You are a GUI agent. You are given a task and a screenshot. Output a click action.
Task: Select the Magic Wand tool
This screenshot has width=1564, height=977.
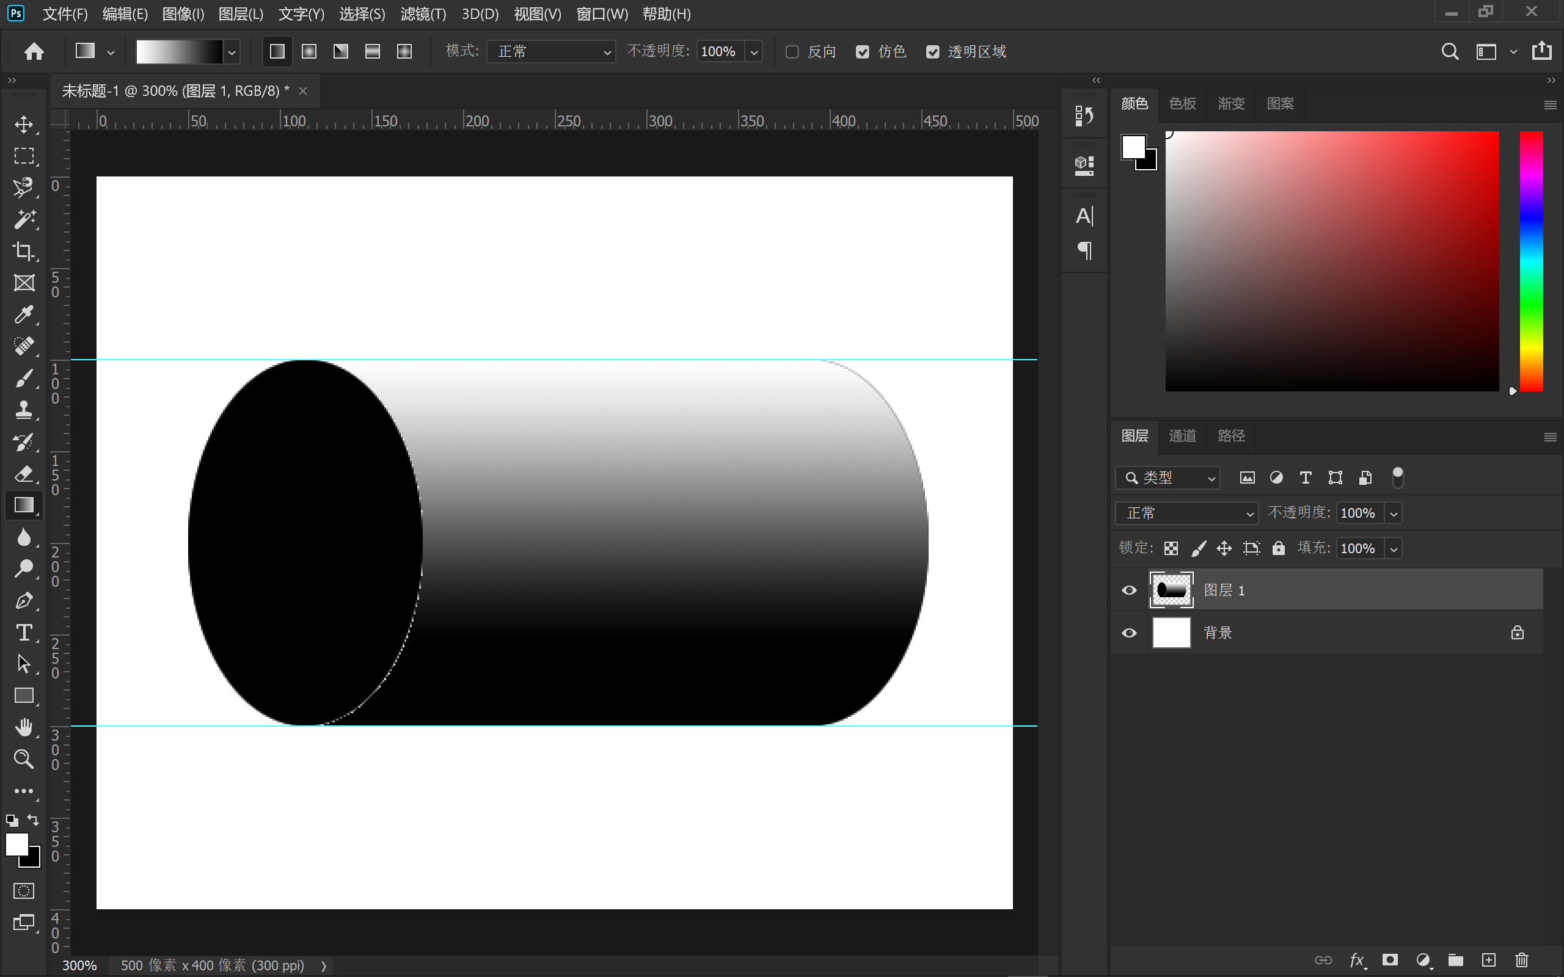(x=24, y=219)
